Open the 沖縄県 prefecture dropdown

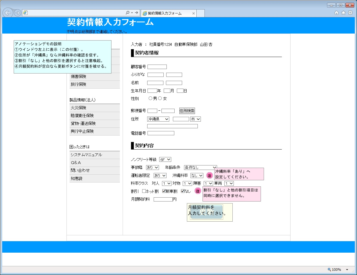158,119
